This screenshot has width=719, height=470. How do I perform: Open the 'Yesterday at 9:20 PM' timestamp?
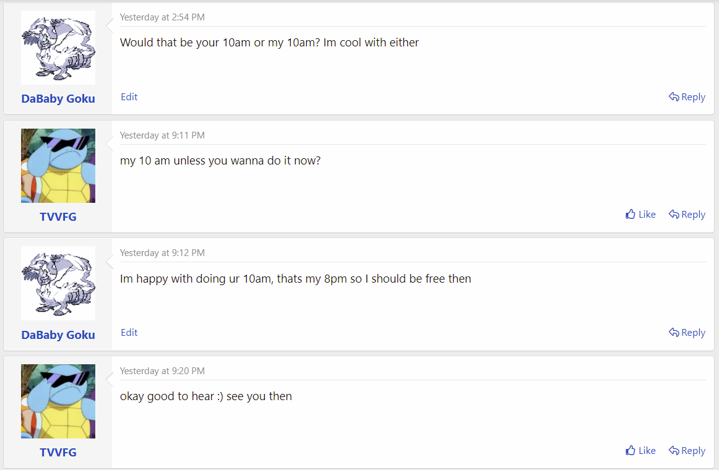(x=162, y=371)
